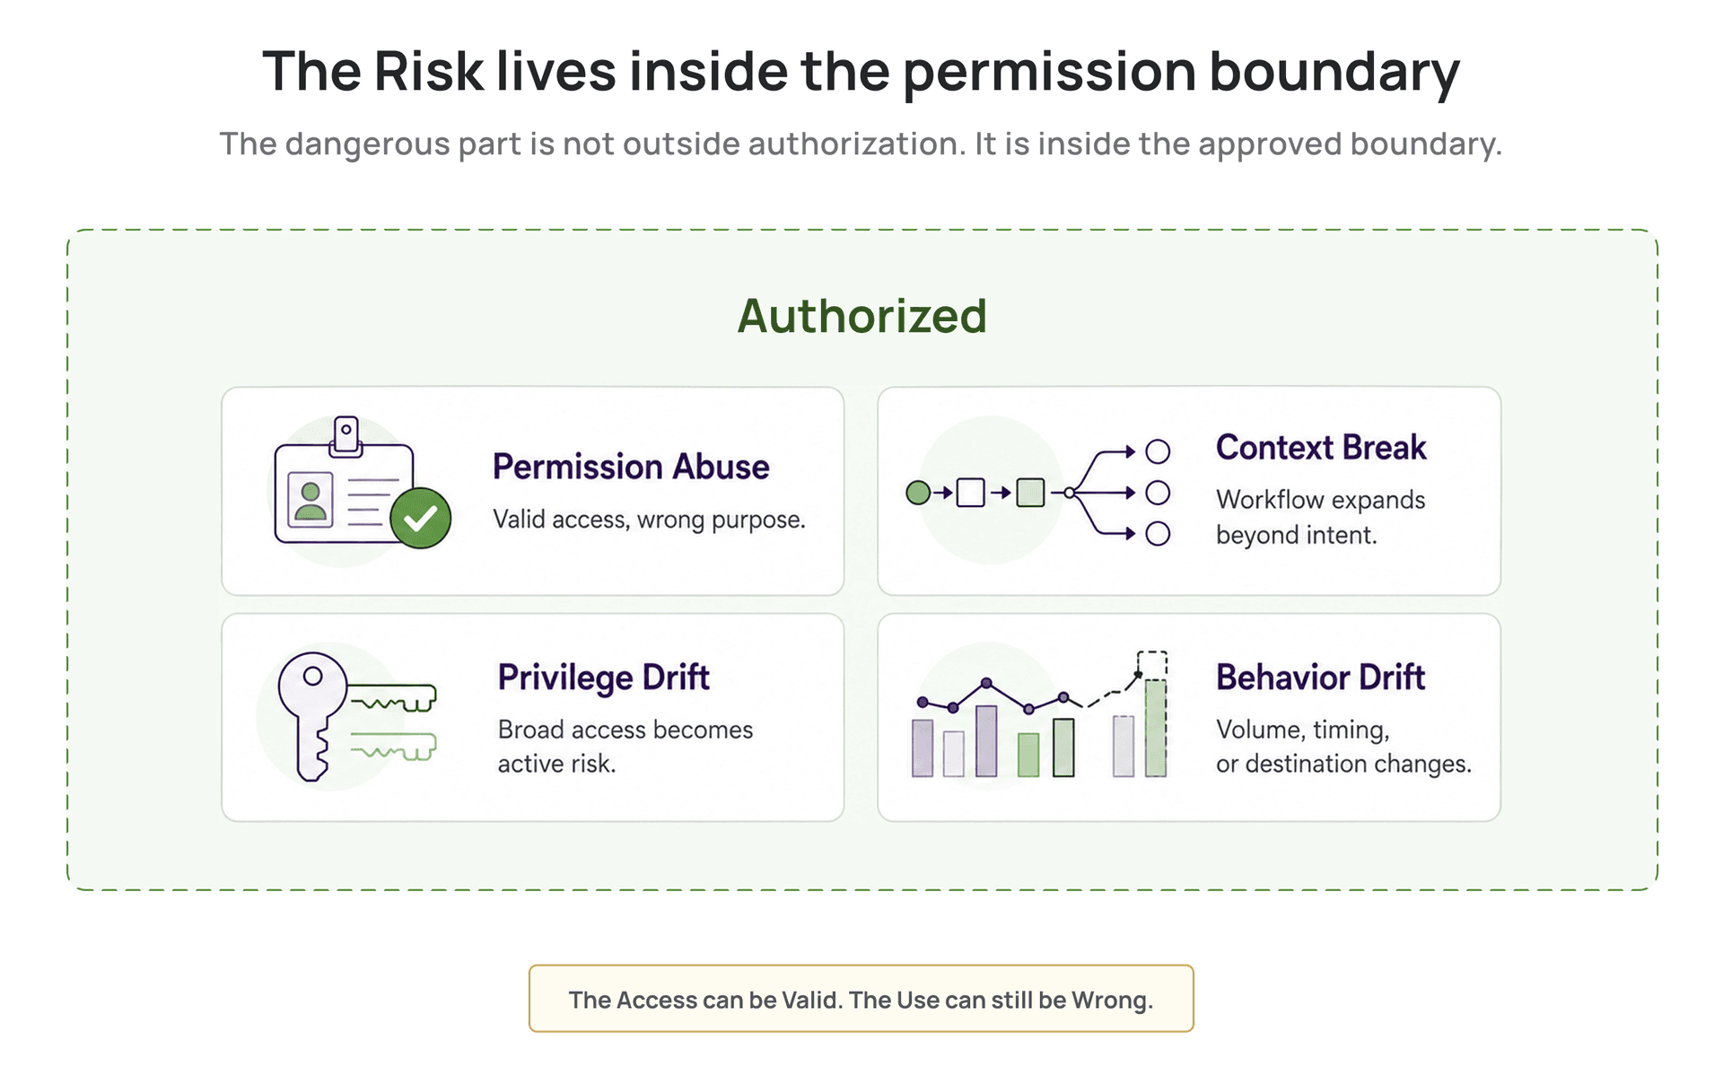Select the Permission Abuse heading
The image size is (1723, 1067).
click(x=631, y=467)
